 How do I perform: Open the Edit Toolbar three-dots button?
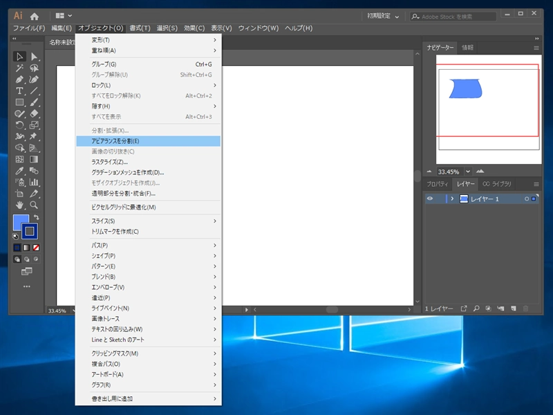click(27, 286)
